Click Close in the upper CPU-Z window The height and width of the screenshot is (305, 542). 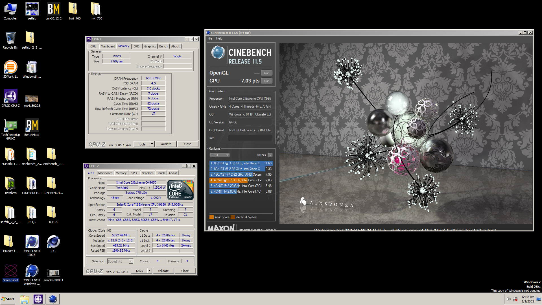pos(188,144)
